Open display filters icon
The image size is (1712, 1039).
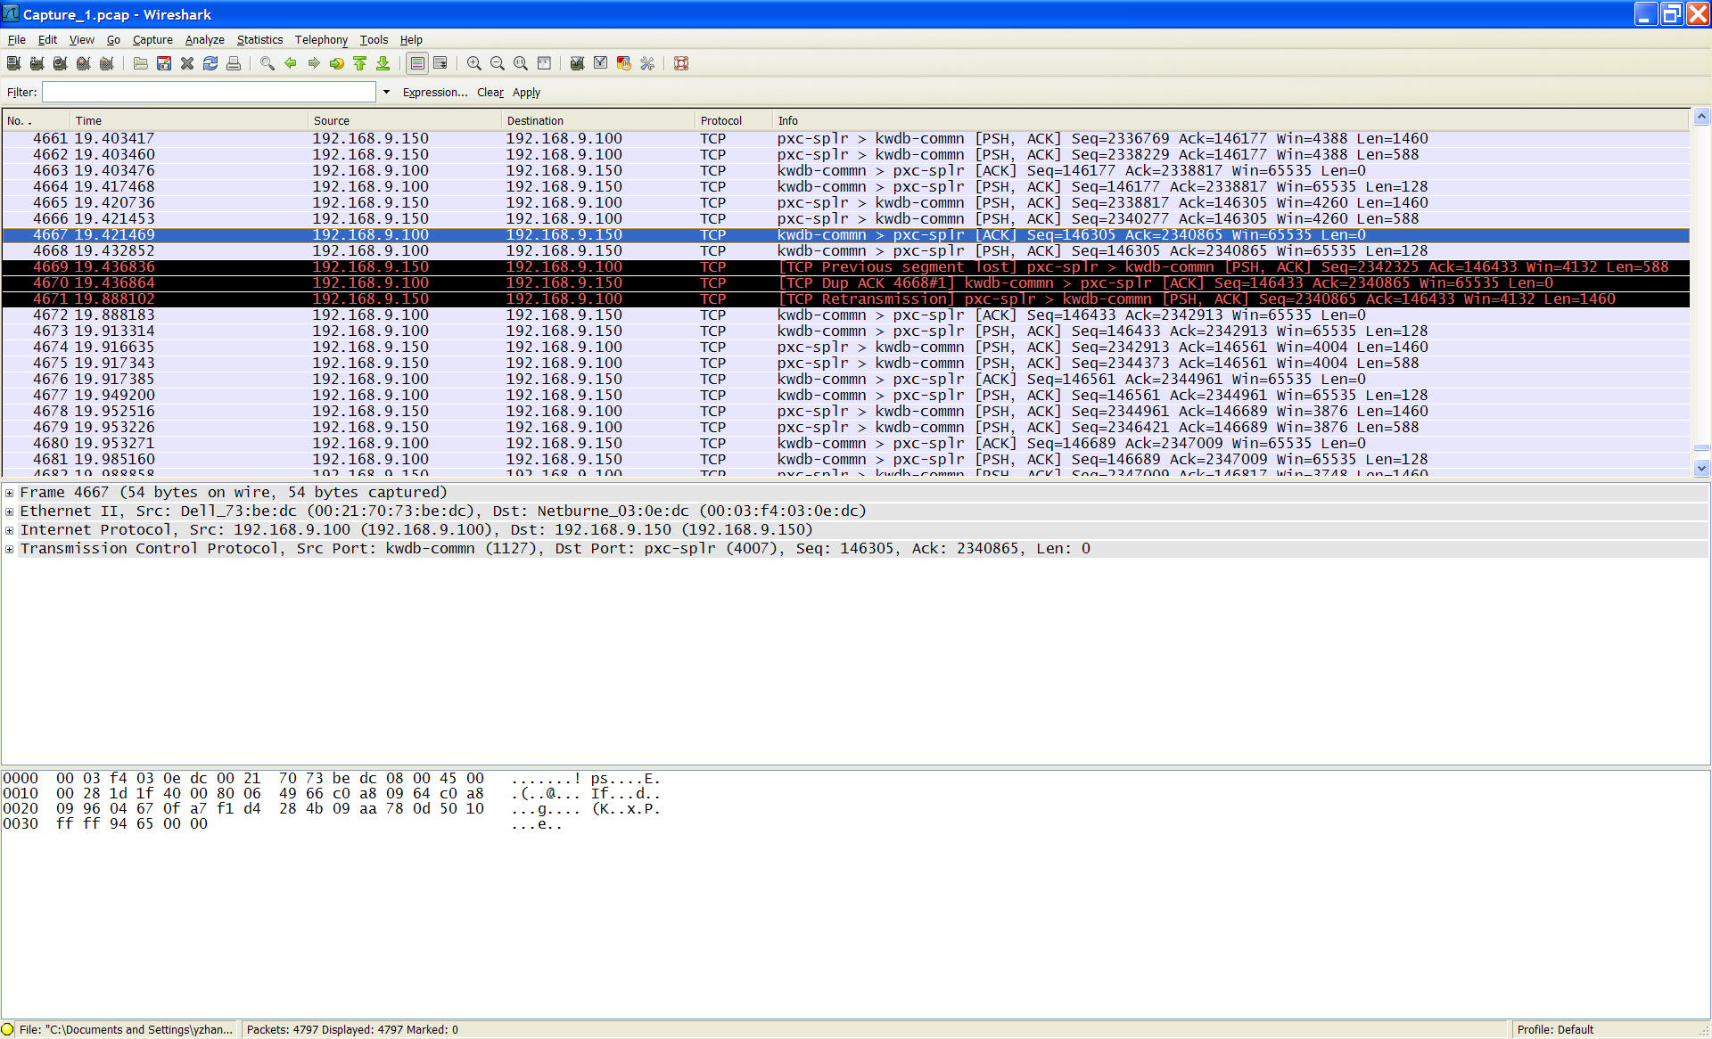601,63
